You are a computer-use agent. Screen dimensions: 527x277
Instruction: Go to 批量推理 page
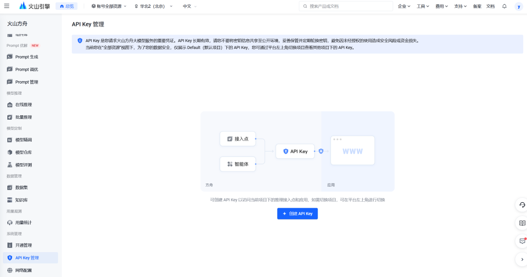tap(30, 117)
